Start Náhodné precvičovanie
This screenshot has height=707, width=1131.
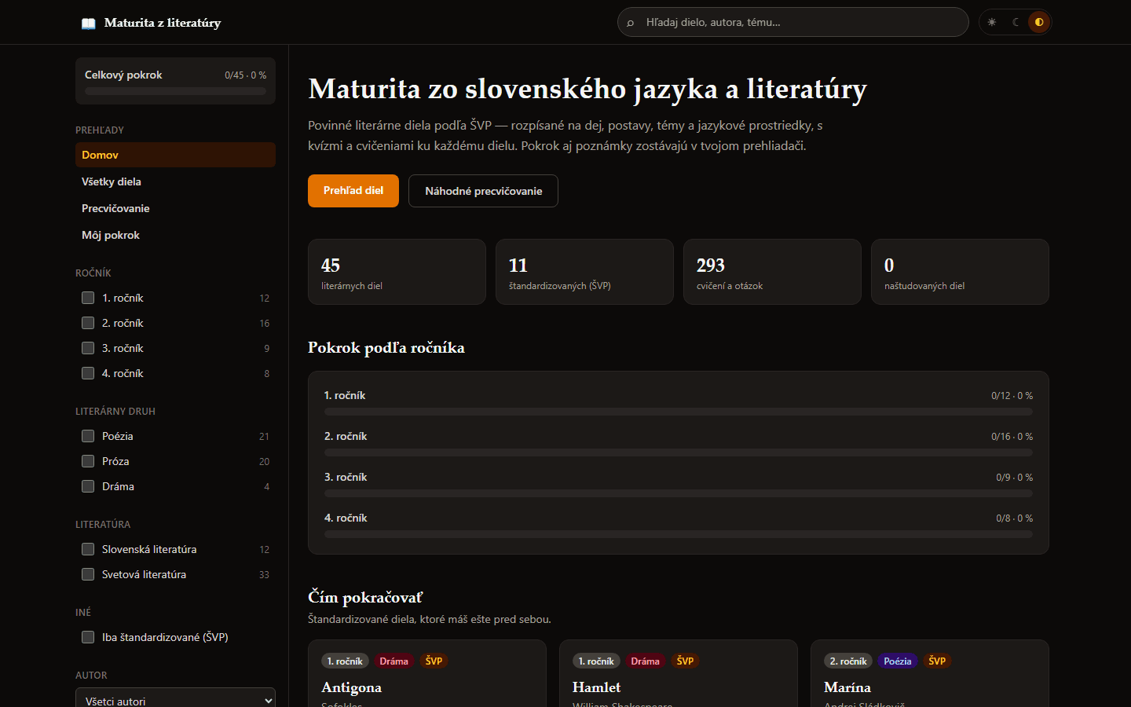tap(483, 191)
